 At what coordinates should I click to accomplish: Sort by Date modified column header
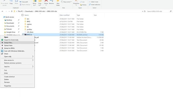click(x=64, y=15)
